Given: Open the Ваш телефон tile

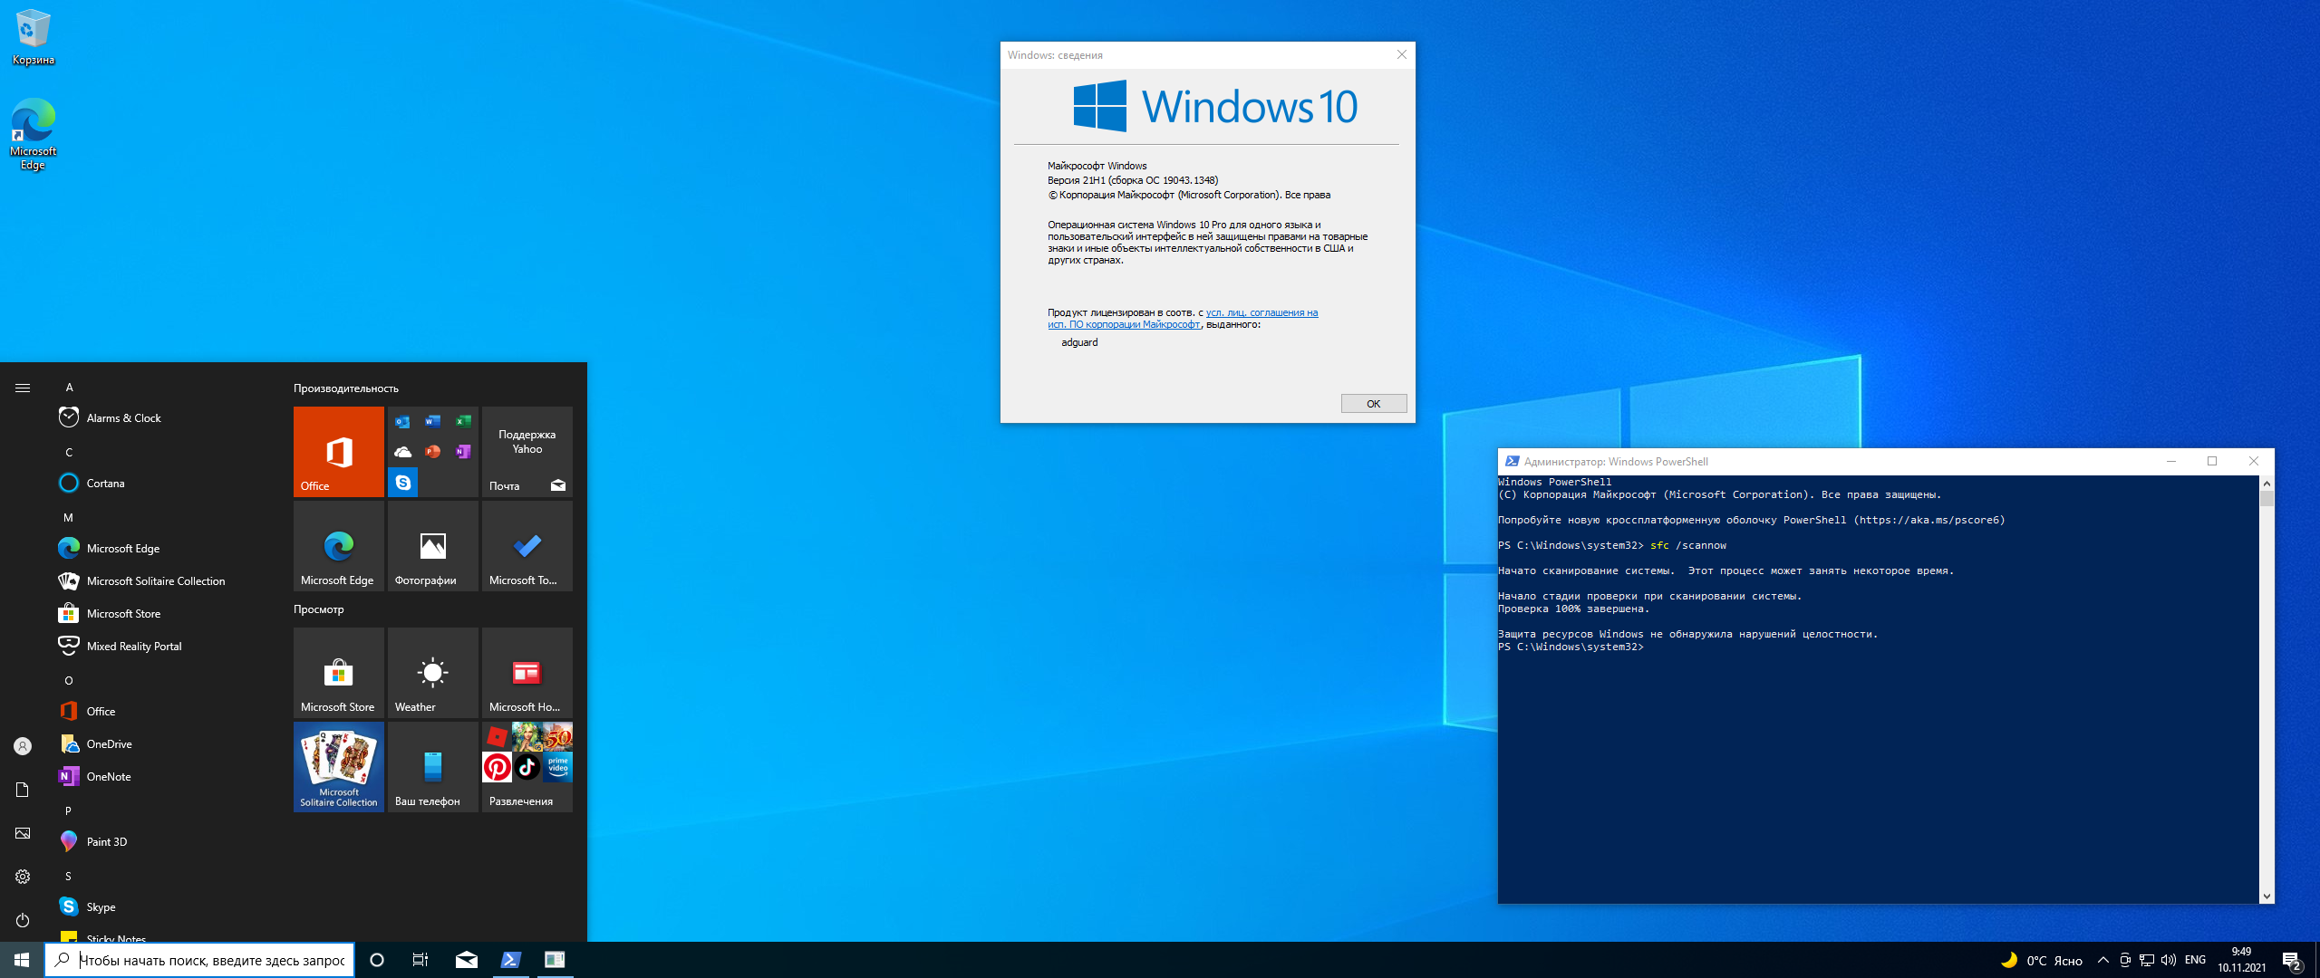Looking at the screenshot, I should [x=433, y=767].
